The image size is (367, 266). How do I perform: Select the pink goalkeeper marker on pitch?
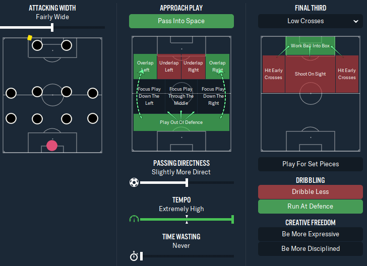click(x=52, y=146)
